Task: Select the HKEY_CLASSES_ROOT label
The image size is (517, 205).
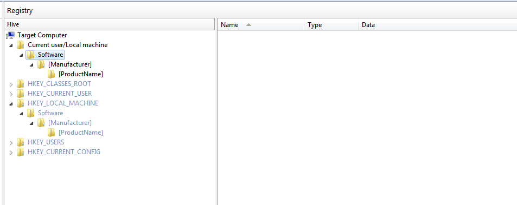Action: 59,84
